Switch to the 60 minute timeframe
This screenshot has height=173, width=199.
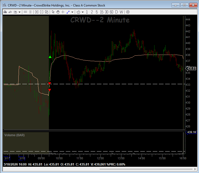pos(112,12)
